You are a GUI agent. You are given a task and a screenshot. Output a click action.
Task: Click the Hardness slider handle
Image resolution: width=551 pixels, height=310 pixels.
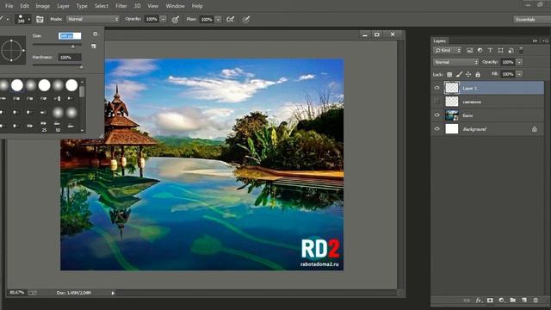click(x=81, y=66)
